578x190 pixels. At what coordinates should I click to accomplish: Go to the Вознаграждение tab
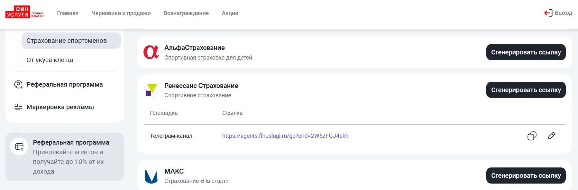tap(186, 13)
